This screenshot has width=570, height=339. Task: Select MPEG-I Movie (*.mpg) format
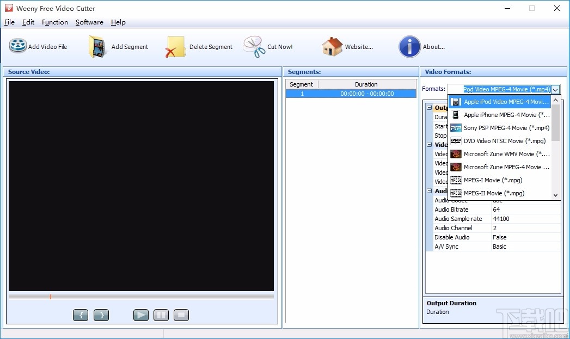coord(500,180)
